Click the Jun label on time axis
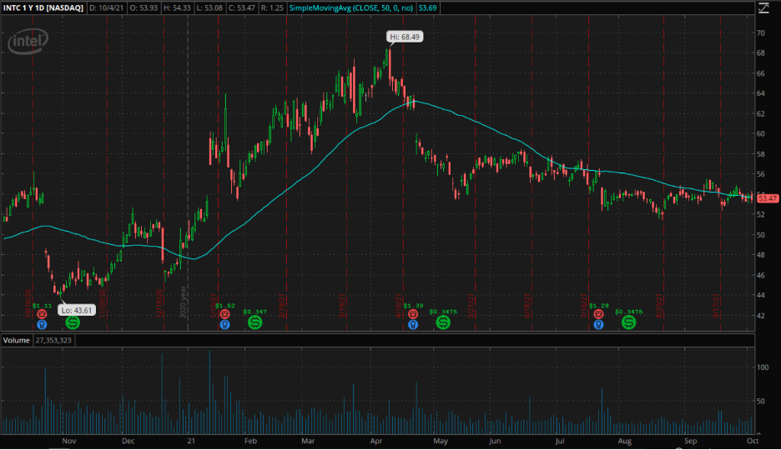This screenshot has width=781, height=450. (495, 441)
